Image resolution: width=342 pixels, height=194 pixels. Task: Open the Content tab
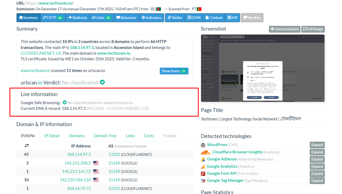[214, 18]
